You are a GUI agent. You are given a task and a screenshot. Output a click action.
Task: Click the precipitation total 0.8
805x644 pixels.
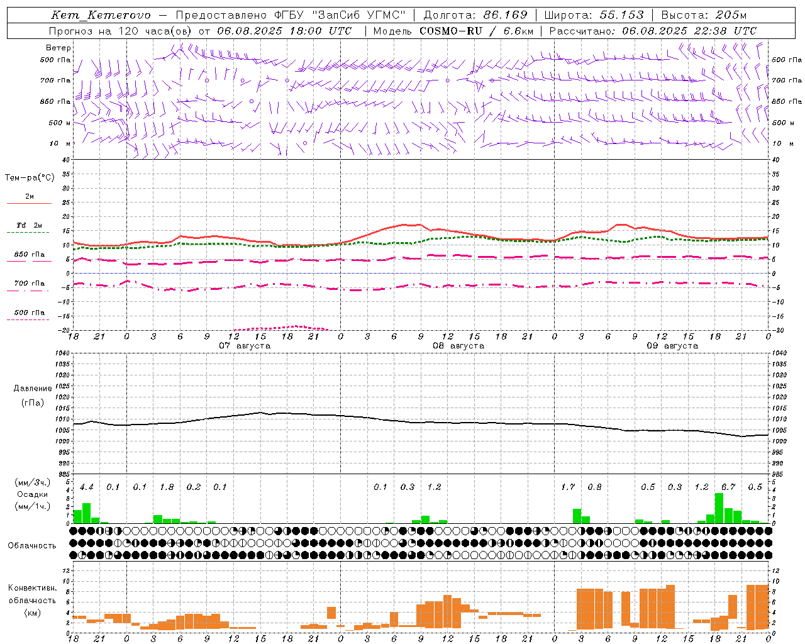(594, 487)
